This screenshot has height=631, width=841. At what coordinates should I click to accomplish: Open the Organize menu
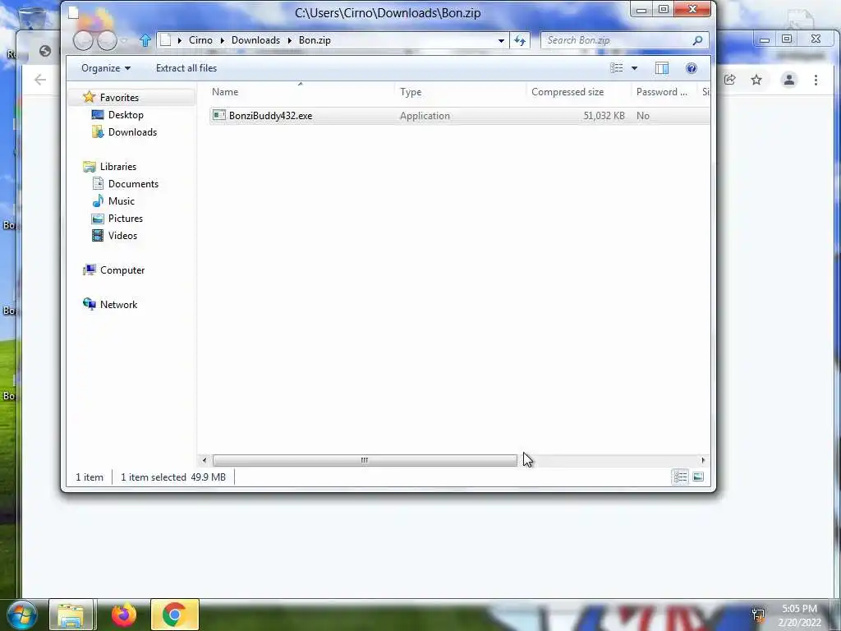coord(106,68)
